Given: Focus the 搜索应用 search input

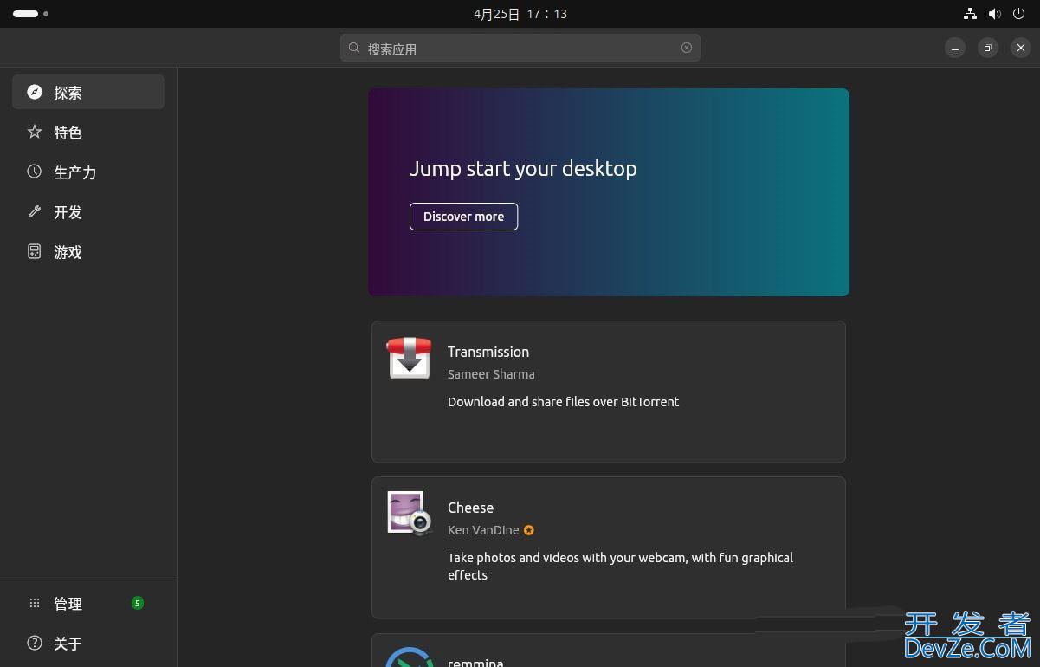Looking at the screenshot, I should tap(520, 48).
